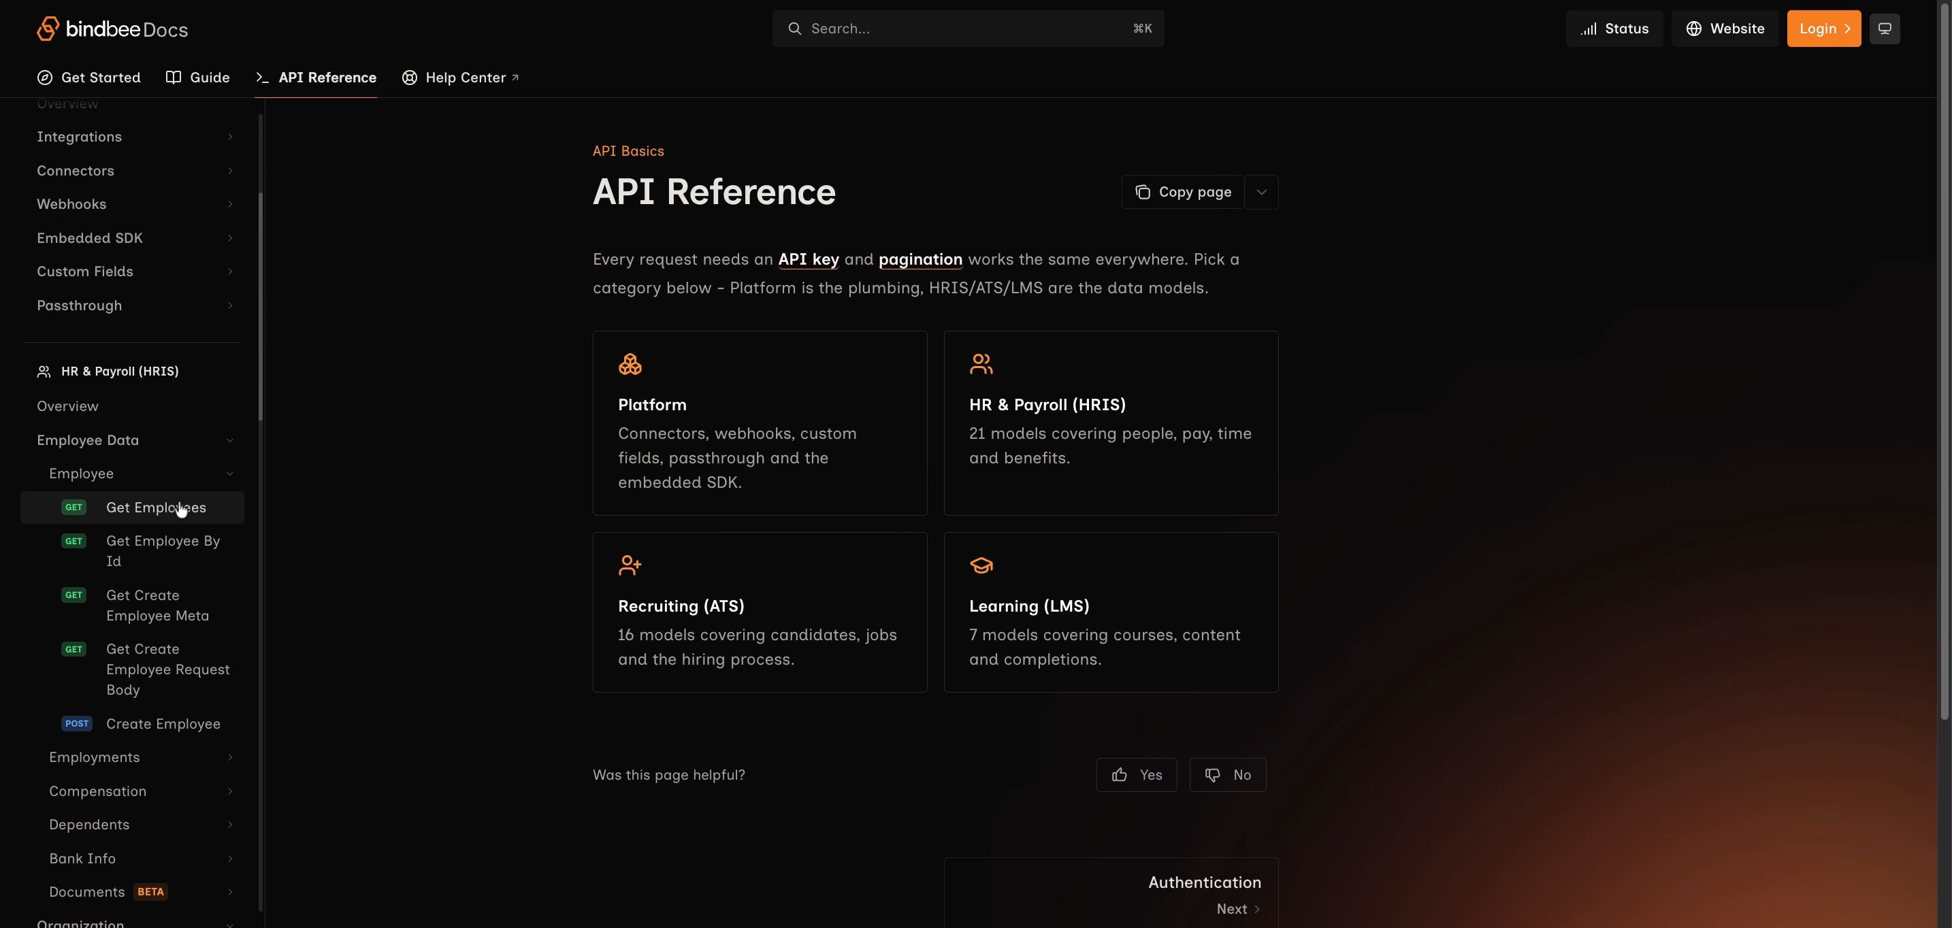Click the POST badge beside Create Employee
Image resolution: width=1952 pixels, height=928 pixels.
(76, 724)
